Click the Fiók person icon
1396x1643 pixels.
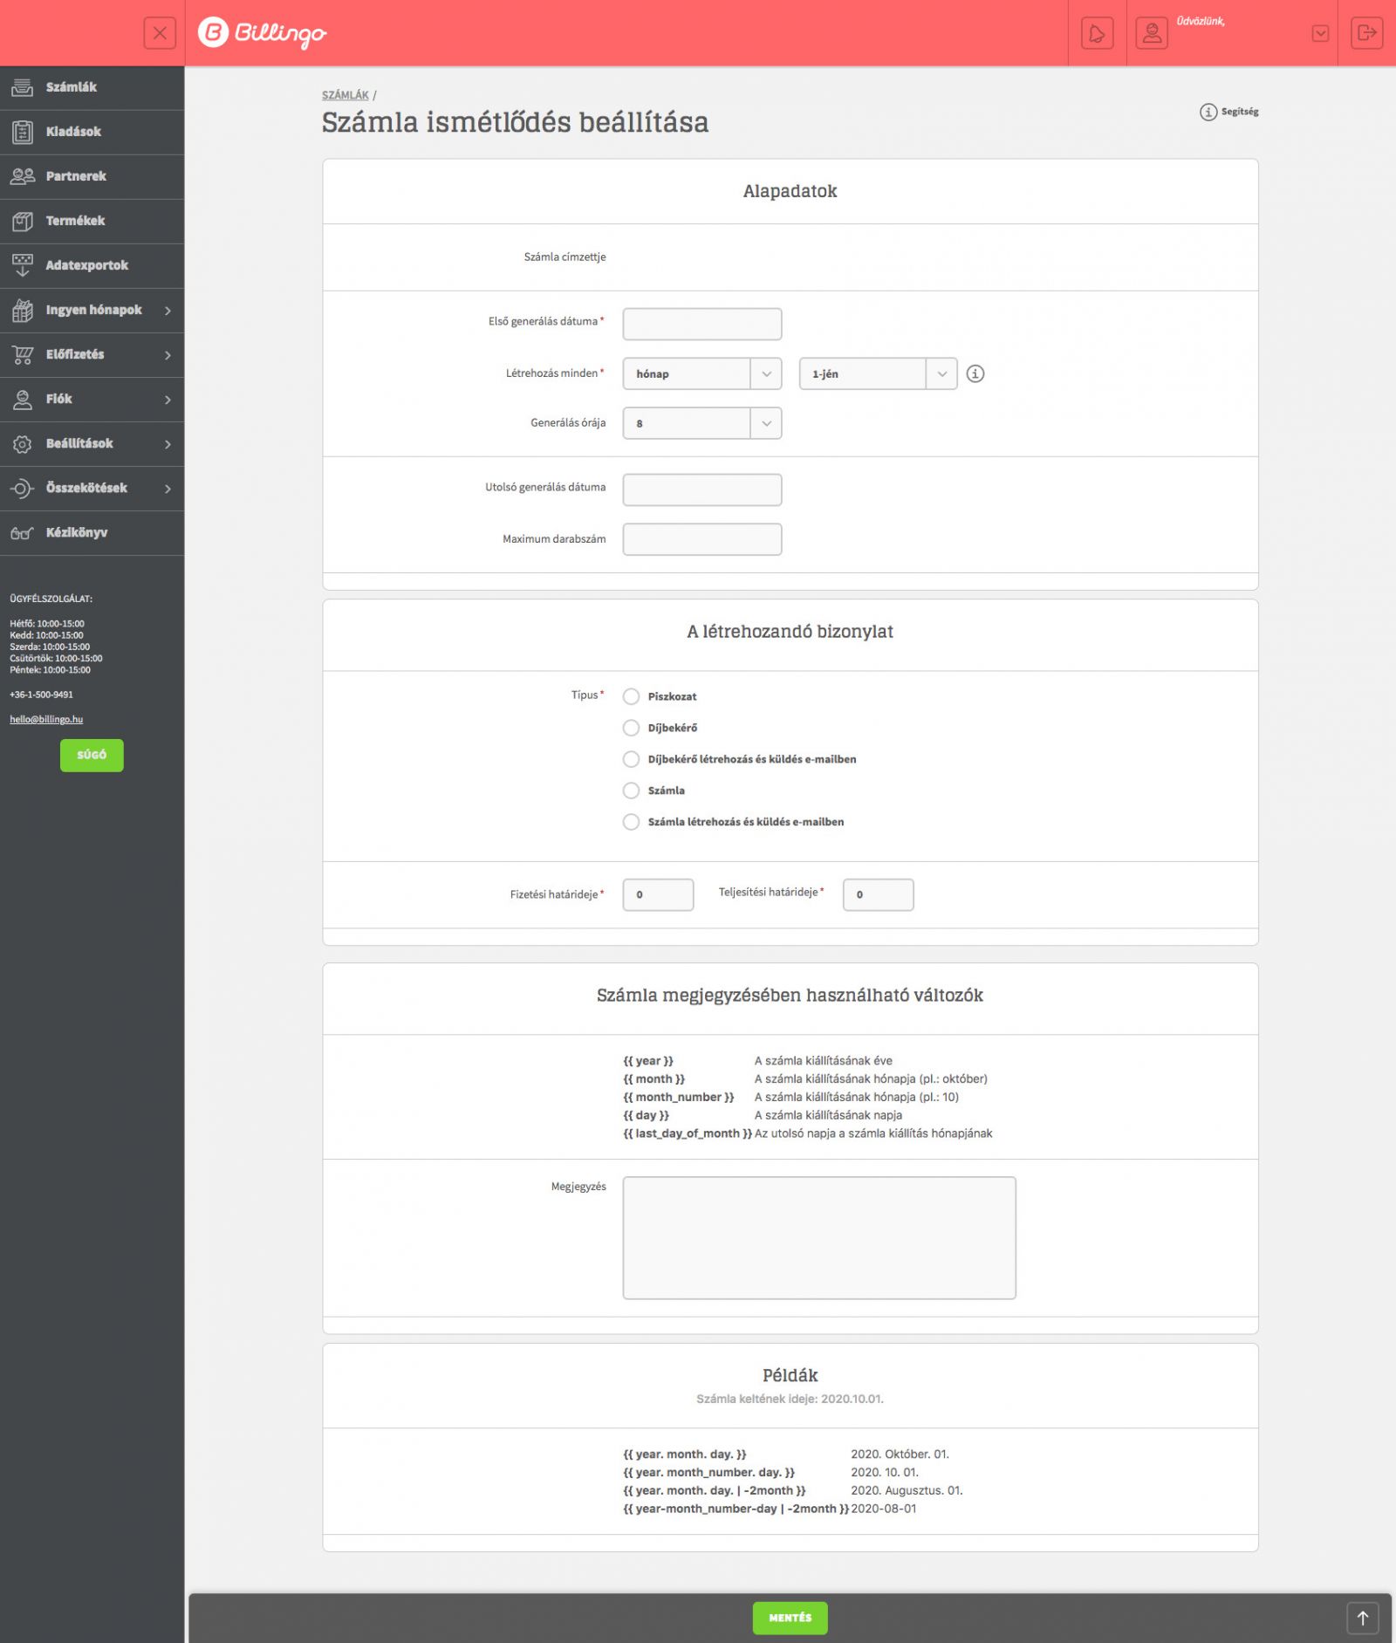click(23, 399)
